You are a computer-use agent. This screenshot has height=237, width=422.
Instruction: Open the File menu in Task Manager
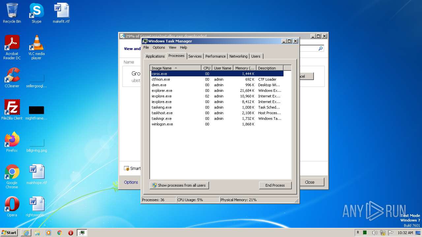tap(146, 47)
